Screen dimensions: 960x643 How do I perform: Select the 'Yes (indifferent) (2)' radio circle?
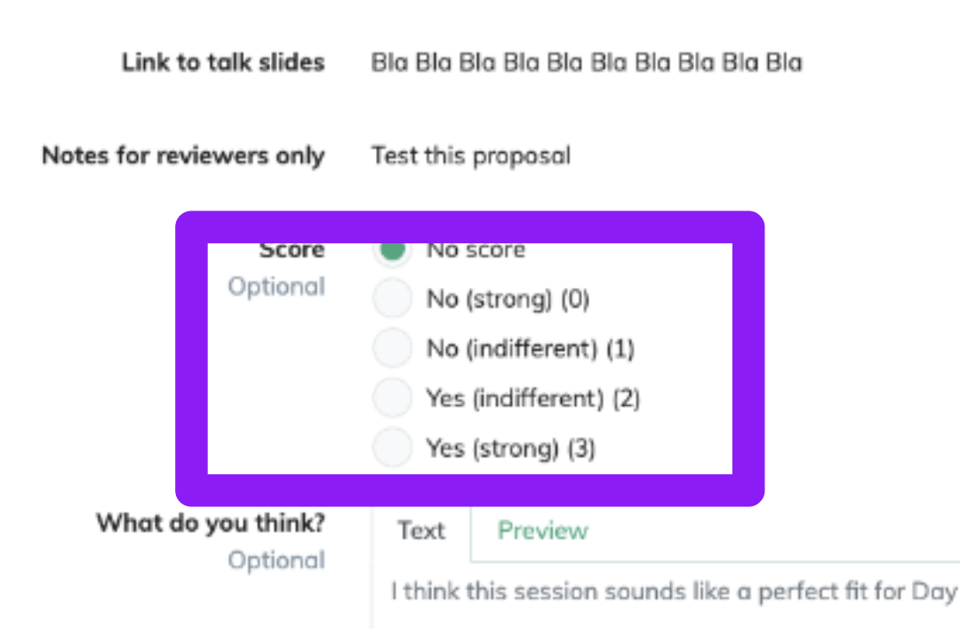[x=393, y=398]
